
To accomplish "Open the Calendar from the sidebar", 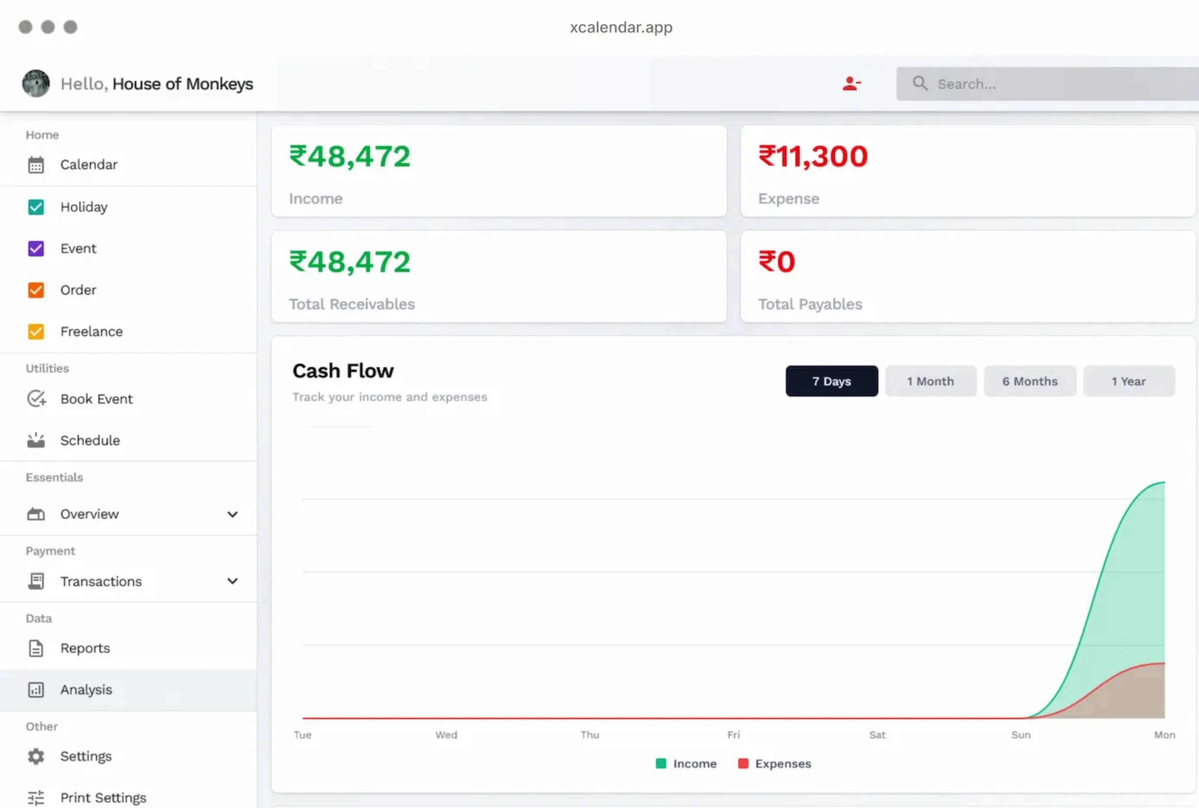I will click(89, 164).
